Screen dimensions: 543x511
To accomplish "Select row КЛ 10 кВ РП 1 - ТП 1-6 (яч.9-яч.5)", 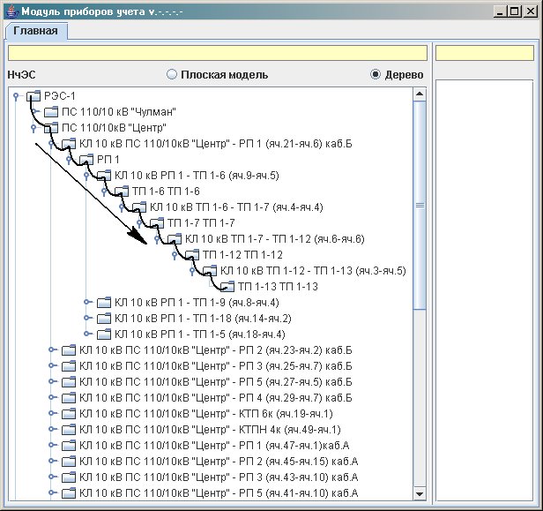I will pos(197,176).
